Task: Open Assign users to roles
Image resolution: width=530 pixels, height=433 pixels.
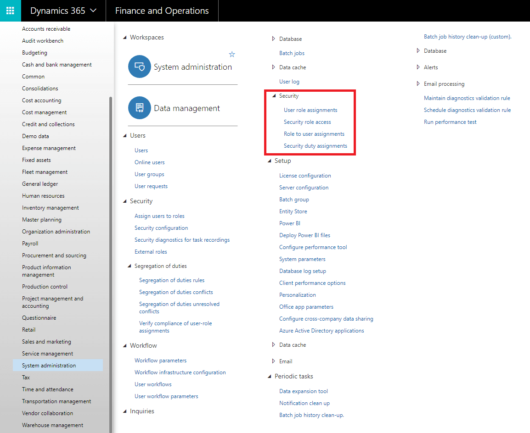Action: pos(159,216)
